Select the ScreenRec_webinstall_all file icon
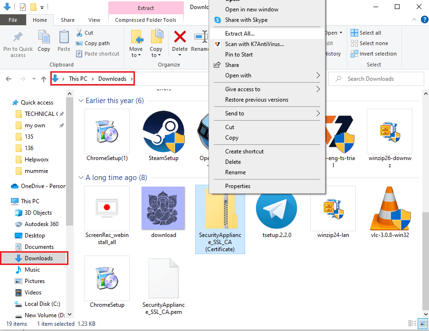This screenshot has height=331, width=429. point(107,208)
